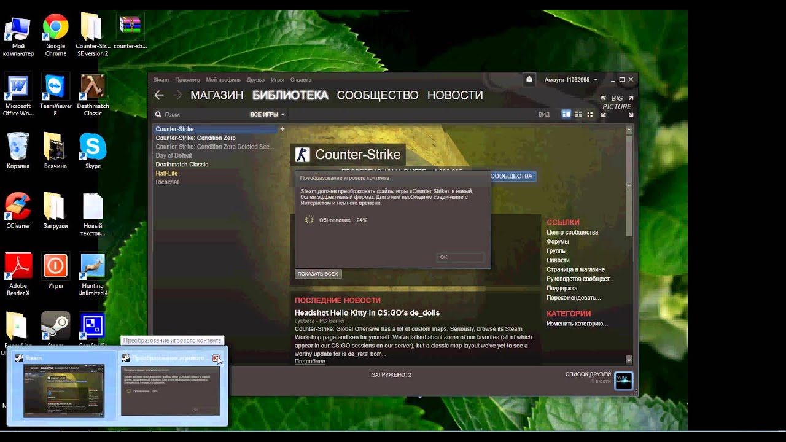Go back with the left arrow

[159, 95]
